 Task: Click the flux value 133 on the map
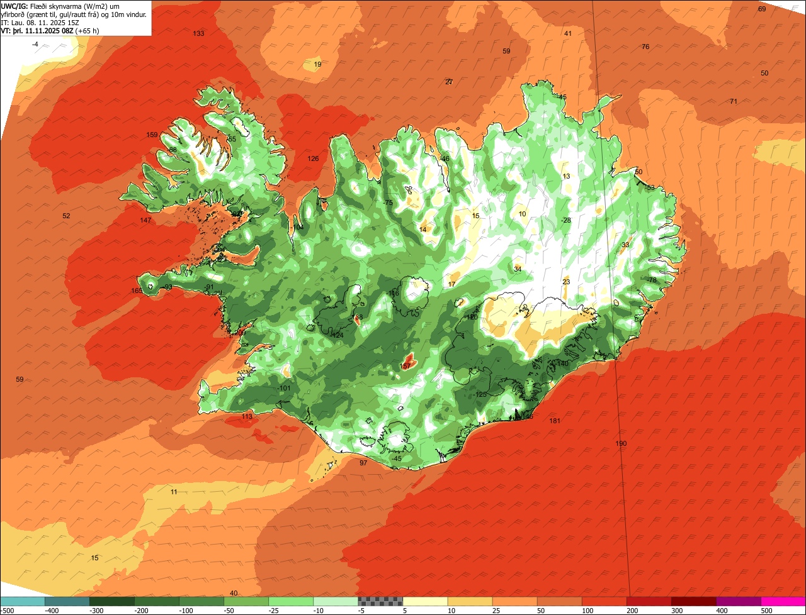198,33
